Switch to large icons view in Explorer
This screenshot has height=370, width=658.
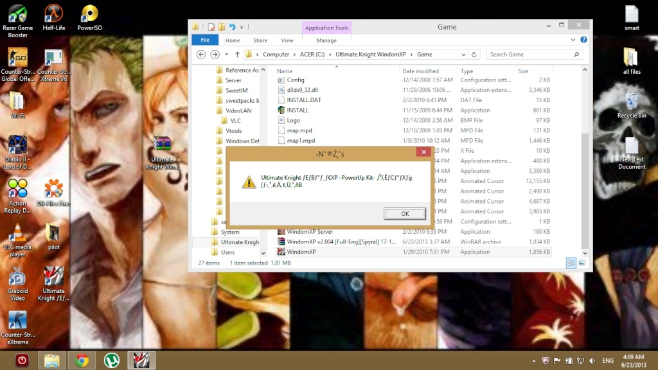point(582,263)
